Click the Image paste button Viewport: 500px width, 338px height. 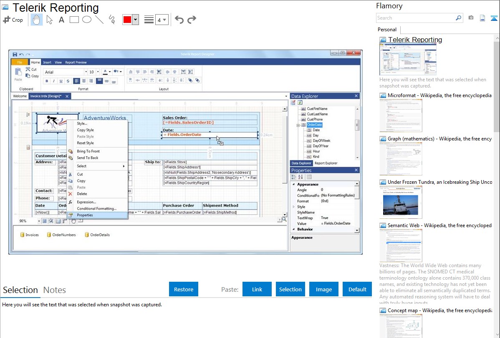(x=323, y=289)
